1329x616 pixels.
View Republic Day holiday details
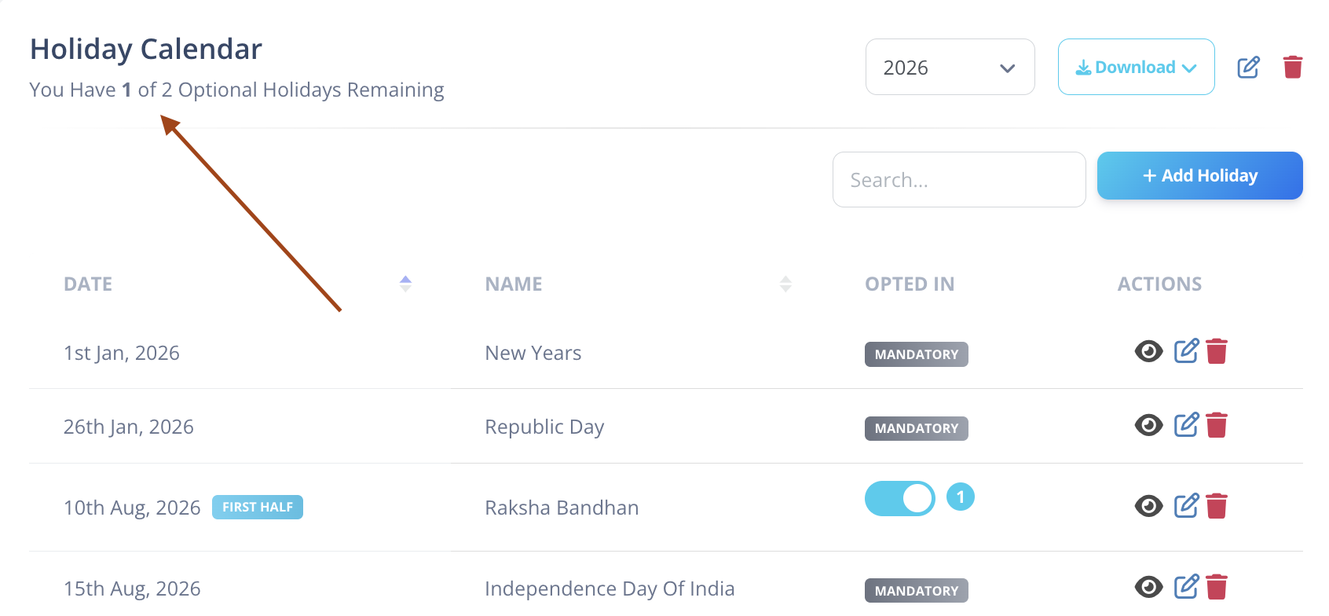[1148, 425]
